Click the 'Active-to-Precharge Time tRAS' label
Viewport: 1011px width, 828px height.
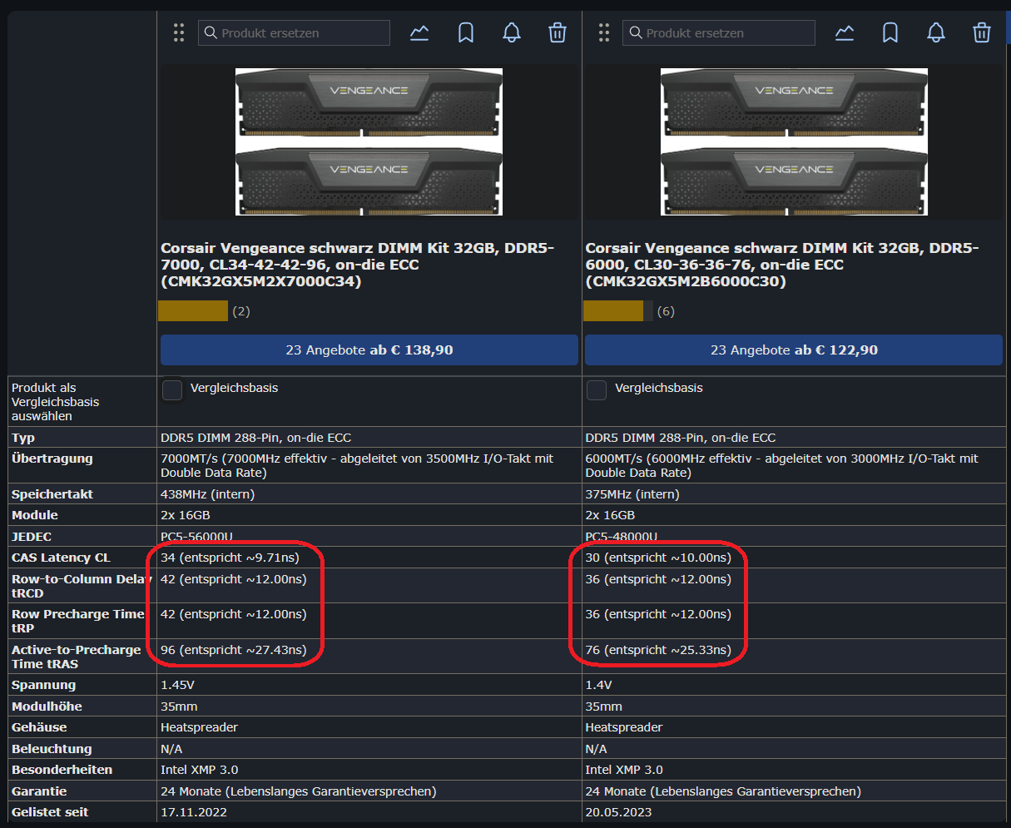76,657
